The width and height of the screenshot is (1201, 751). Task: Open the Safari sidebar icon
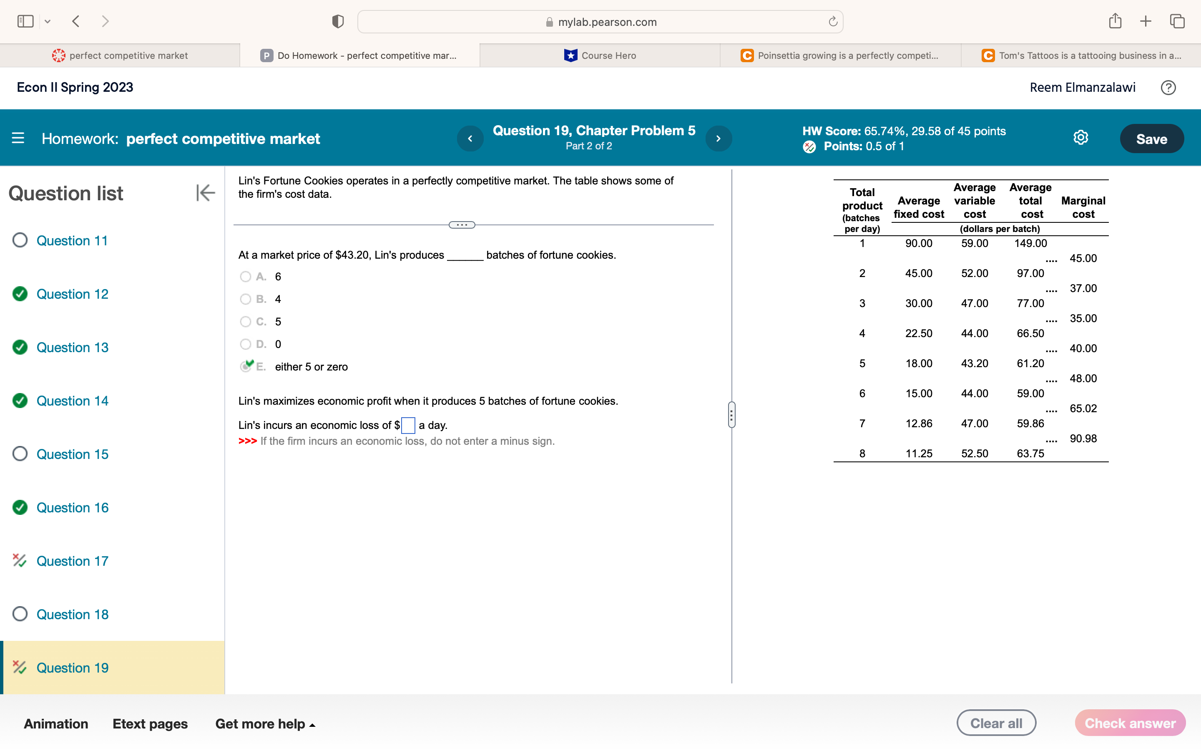click(x=25, y=21)
